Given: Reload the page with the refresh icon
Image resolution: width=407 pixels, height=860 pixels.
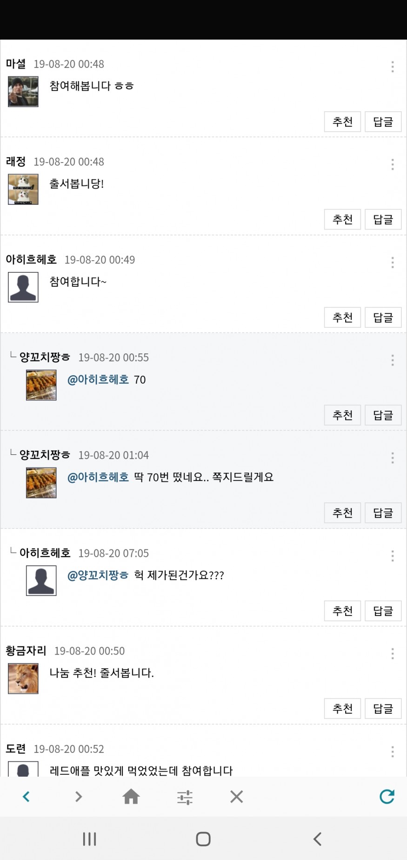Looking at the screenshot, I should pos(387,797).
